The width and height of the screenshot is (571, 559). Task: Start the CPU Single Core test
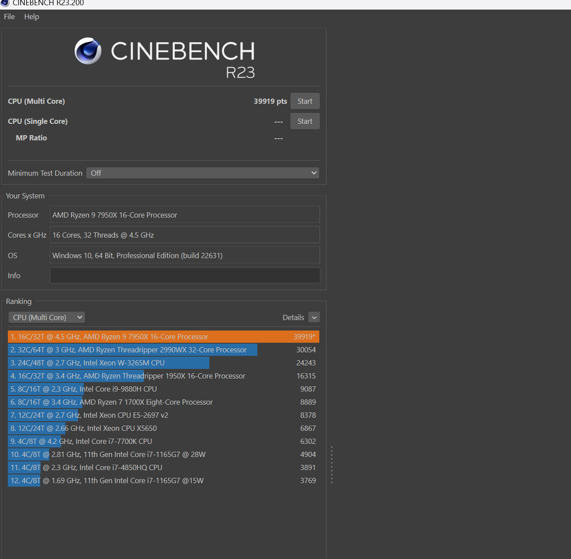(x=305, y=121)
